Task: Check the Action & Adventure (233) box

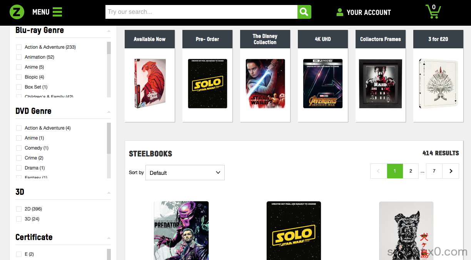Action: click(19, 47)
